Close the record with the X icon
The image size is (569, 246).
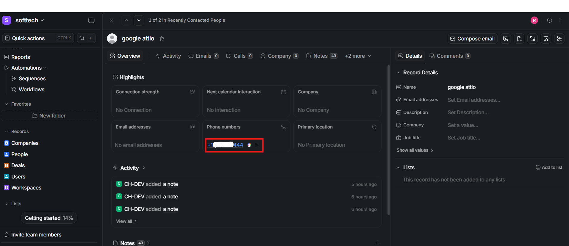point(111,20)
